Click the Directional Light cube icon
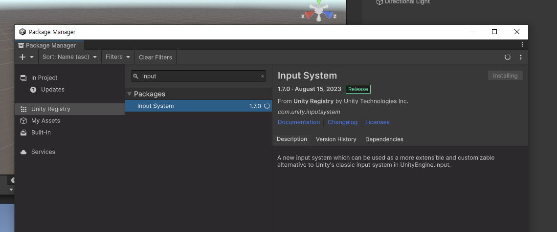Image resolution: width=557 pixels, height=232 pixels. [379, 2]
